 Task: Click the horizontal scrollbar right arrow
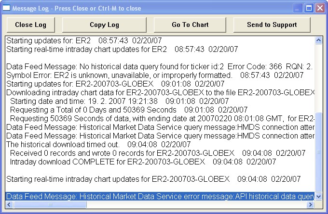point(310,205)
